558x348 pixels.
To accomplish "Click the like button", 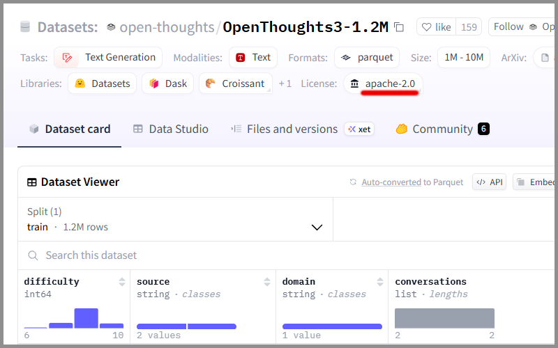I will click(x=437, y=27).
